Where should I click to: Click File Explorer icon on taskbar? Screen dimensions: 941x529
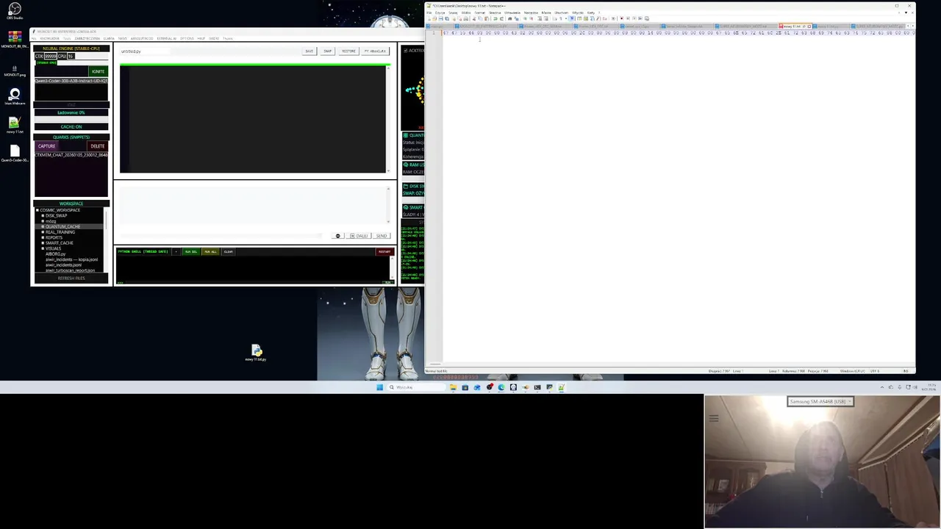454,387
